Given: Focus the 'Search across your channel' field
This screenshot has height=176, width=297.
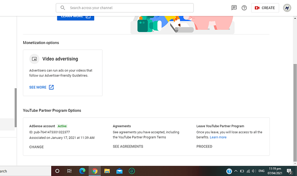Looking at the screenshot, I should (125, 8).
